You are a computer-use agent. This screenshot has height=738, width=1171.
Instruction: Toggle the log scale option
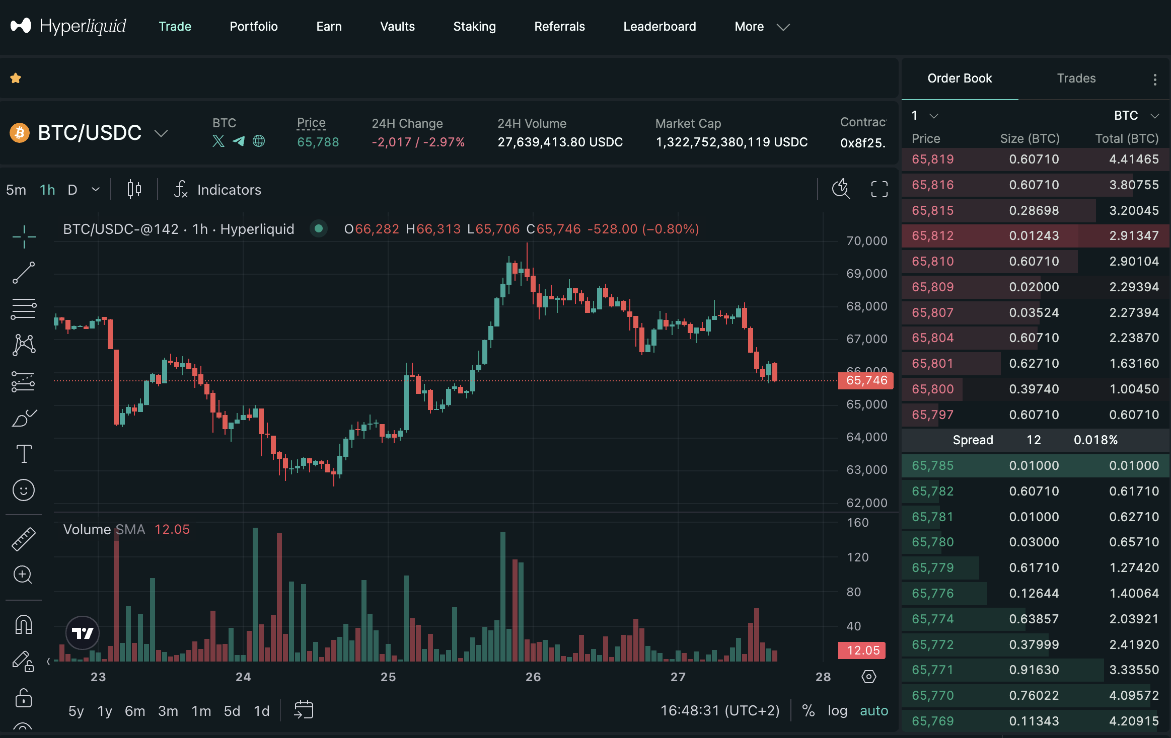point(837,710)
